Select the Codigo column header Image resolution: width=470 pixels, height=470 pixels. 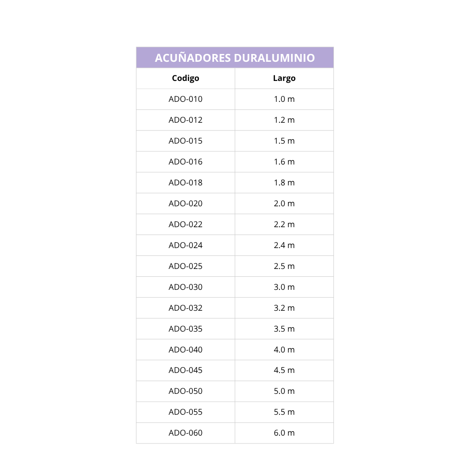(185, 78)
